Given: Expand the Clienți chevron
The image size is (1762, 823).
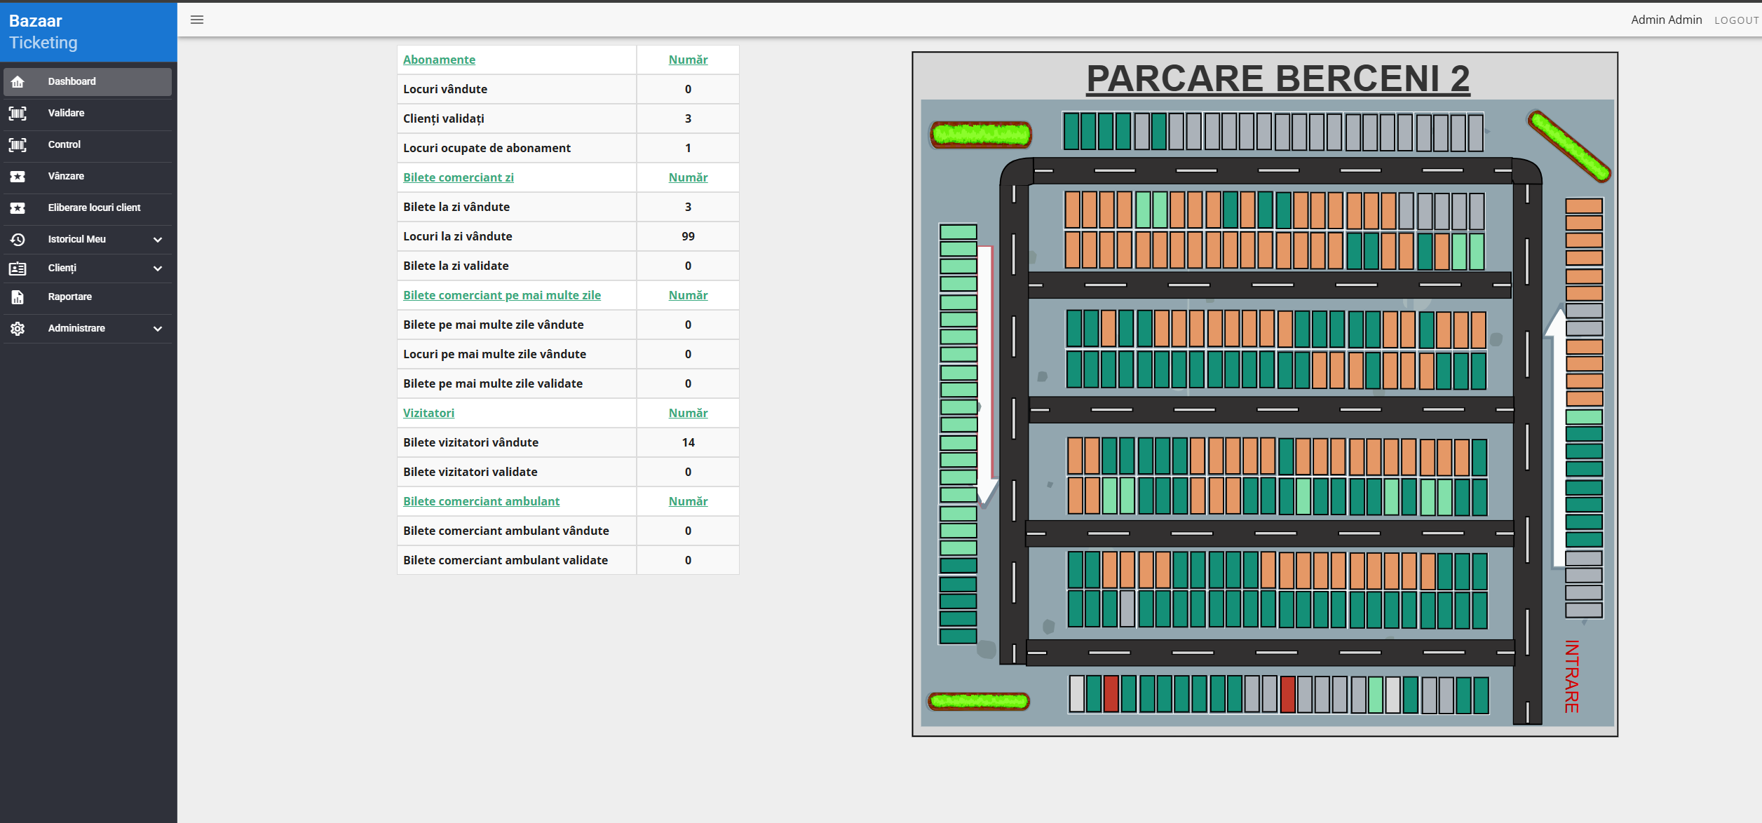Looking at the screenshot, I should (158, 268).
